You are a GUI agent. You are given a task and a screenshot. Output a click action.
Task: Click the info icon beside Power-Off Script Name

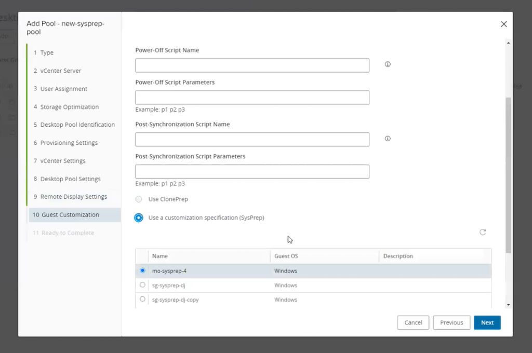coord(387,63)
